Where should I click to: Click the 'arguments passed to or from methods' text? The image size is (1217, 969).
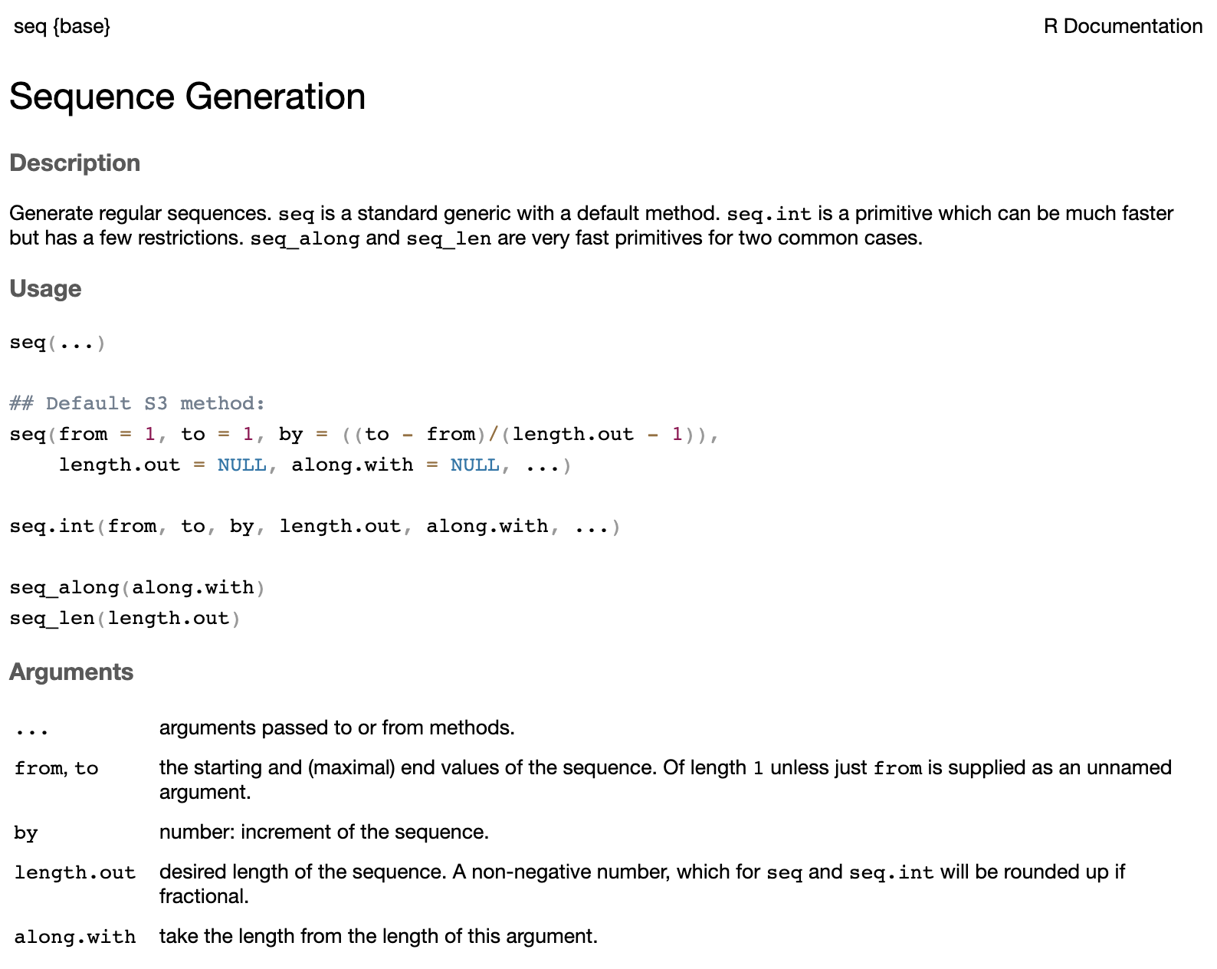coord(336,728)
